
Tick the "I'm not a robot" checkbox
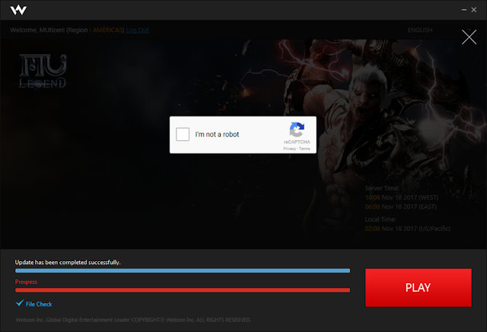(183, 134)
